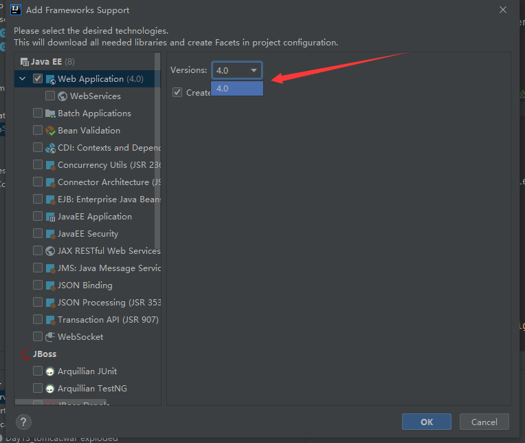Check the JSON Binding checkbox
Image resolution: width=525 pixels, height=443 pixels.
coord(38,285)
